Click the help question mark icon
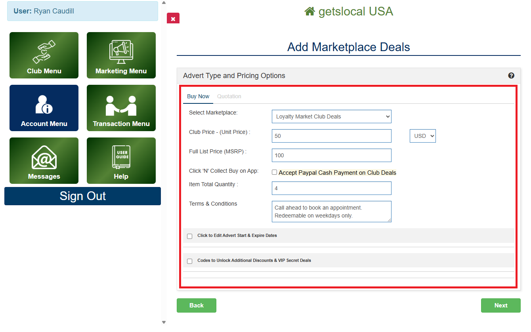 coord(511,75)
